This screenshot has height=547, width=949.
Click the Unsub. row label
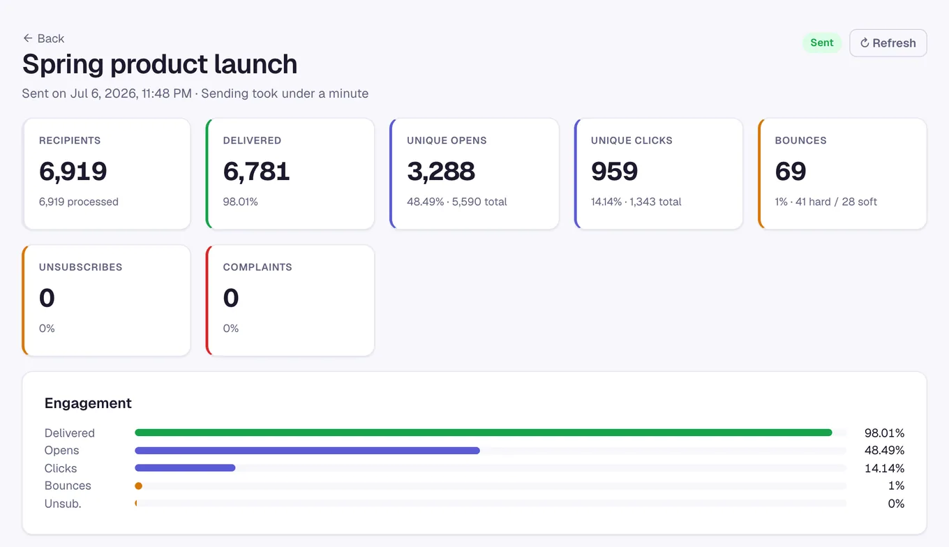63,504
